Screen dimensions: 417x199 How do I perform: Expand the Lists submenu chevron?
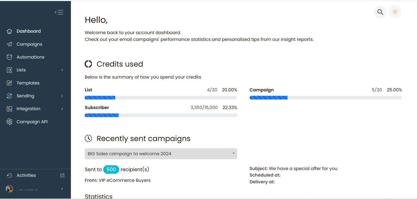pyautogui.click(x=62, y=70)
